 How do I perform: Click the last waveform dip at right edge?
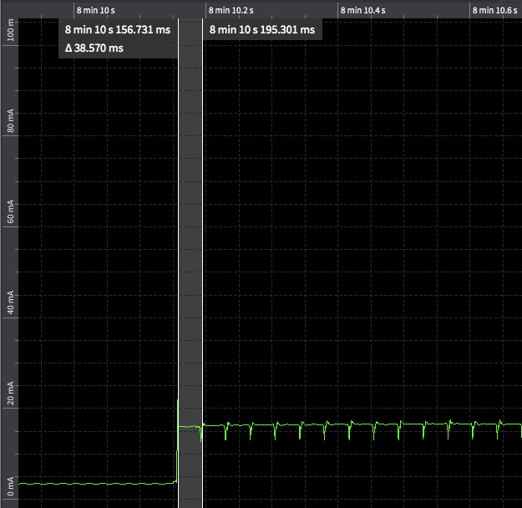click(x=519, y=432)
